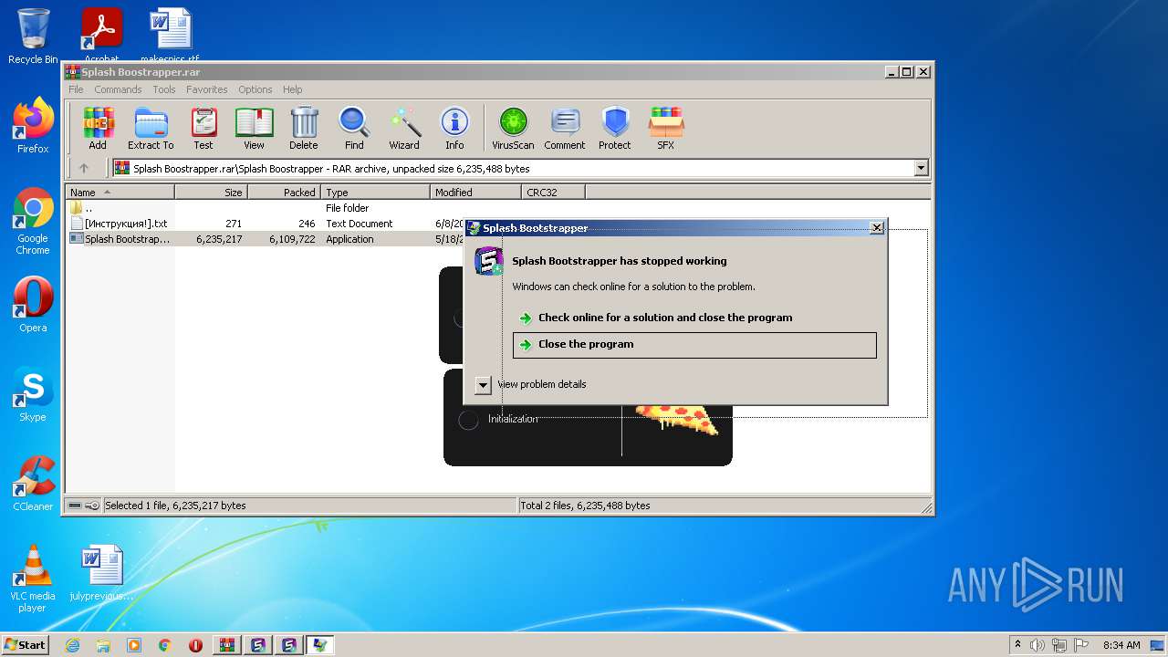Image resolution: width=1168 pixels, height=657 pixels.
Task: Open Internet Explorer from the taskbar
Action: pyautogui.click(x=72, y=645)
